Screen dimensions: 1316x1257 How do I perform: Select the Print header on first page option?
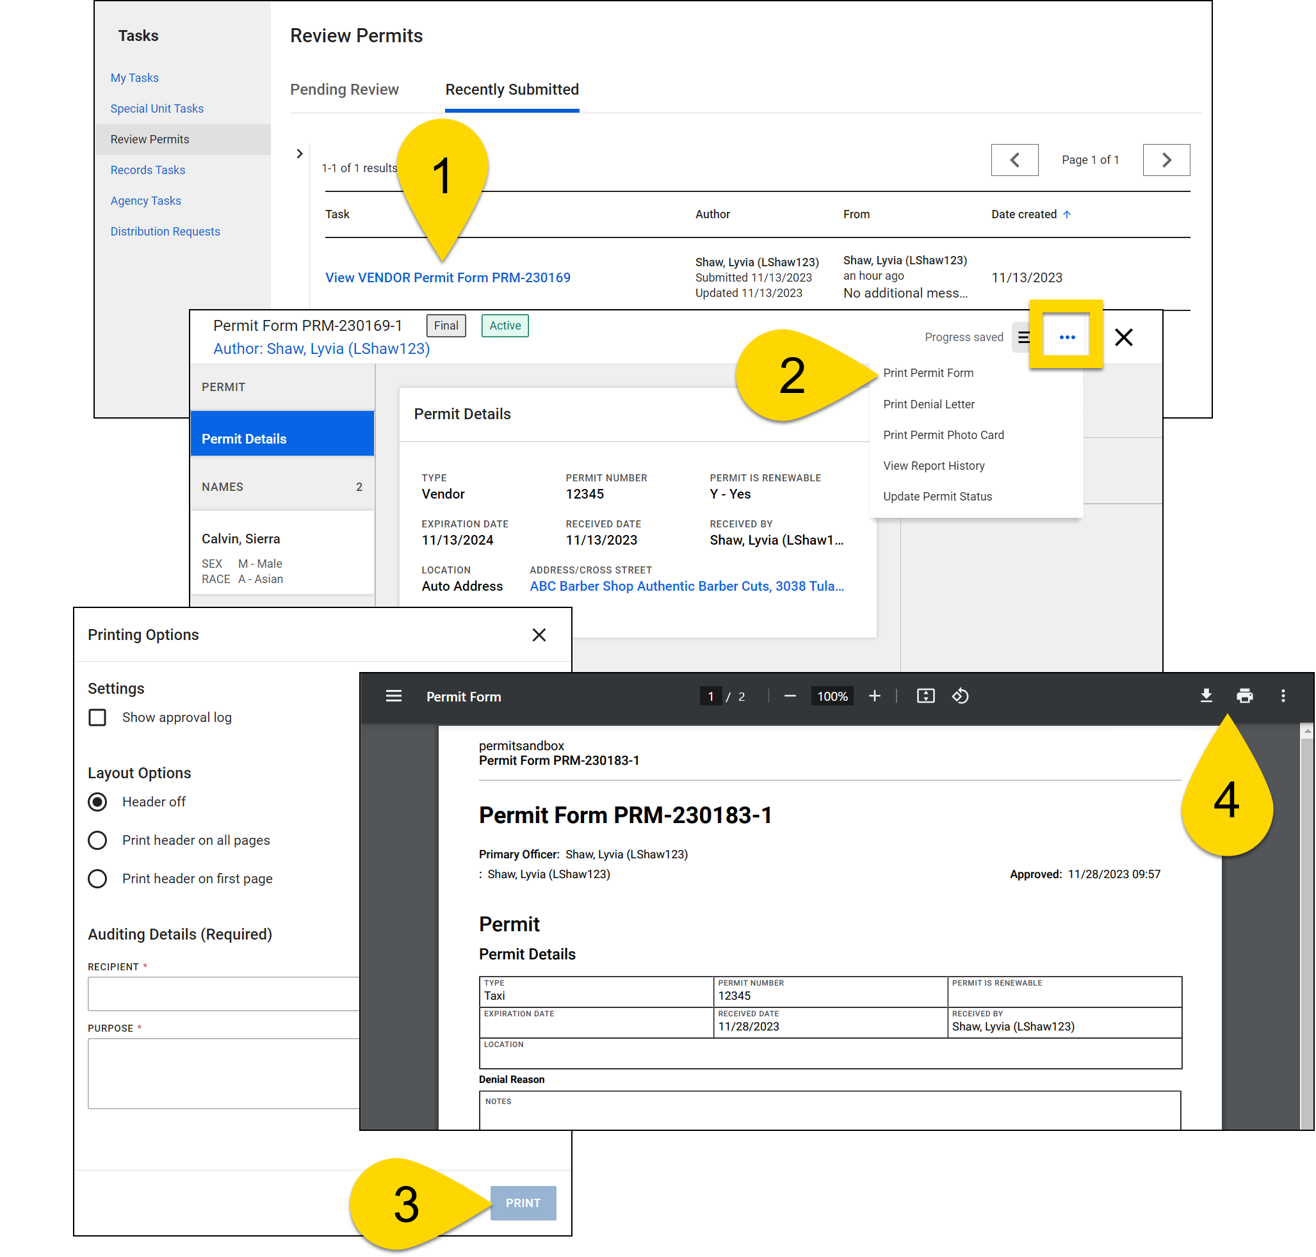coord(97,878)
